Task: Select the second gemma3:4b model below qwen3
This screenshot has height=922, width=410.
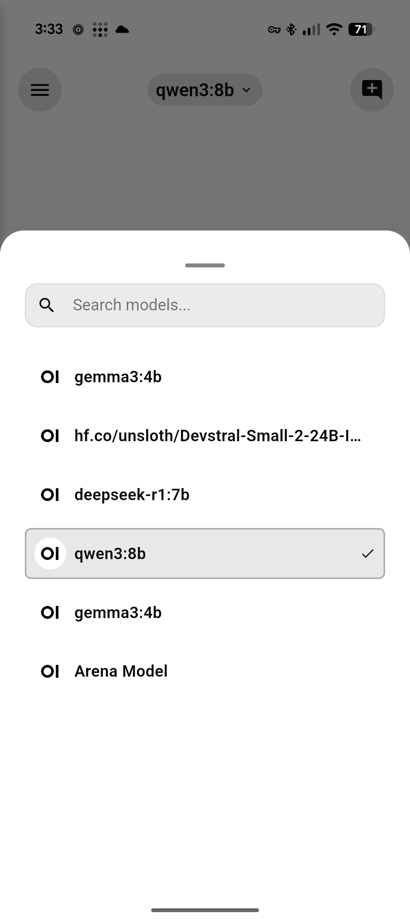Action: pyautogui.click(x=118, y=612)
